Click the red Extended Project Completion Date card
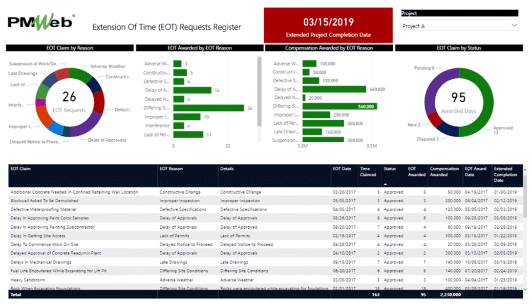 (x=328, y=25)
